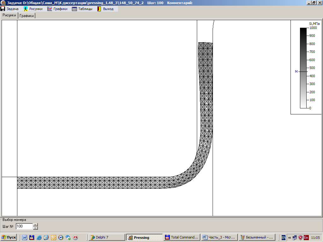
Task: Open the Рисунки menu in the menu bar
Action: click(x=33, y=9)
